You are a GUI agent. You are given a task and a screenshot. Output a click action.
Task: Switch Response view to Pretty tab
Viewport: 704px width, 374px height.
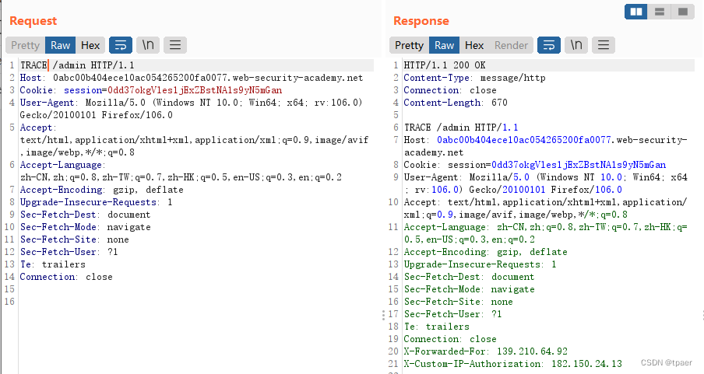click(409, 45)
